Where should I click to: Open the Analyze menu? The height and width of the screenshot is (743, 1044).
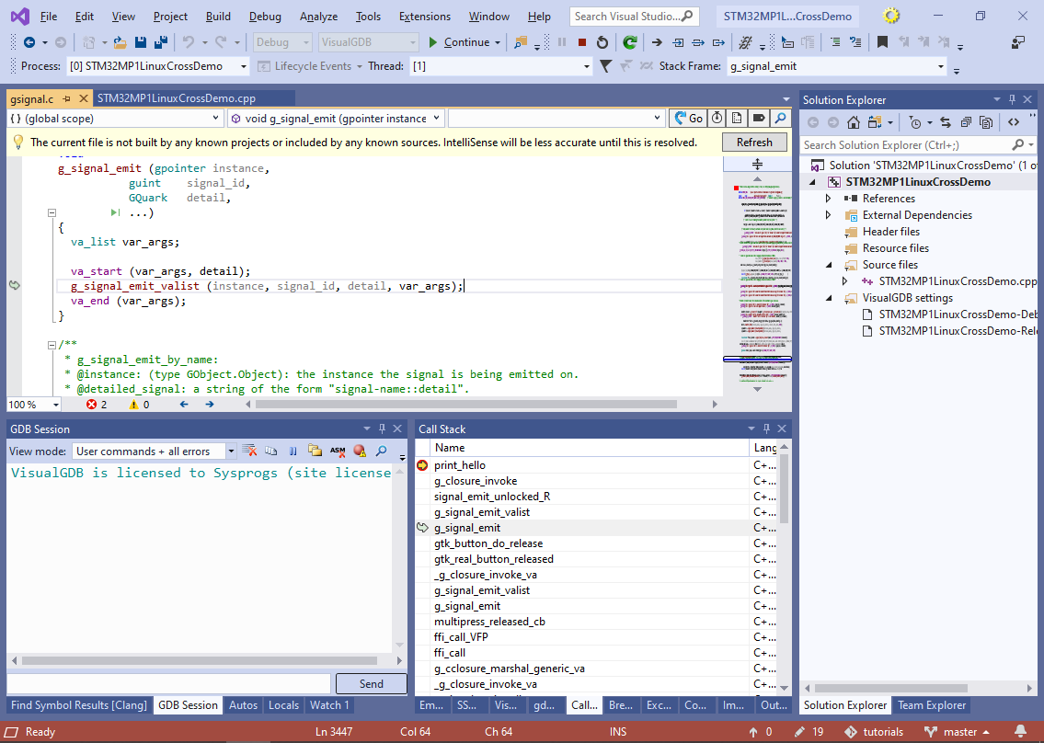(318, 17)
